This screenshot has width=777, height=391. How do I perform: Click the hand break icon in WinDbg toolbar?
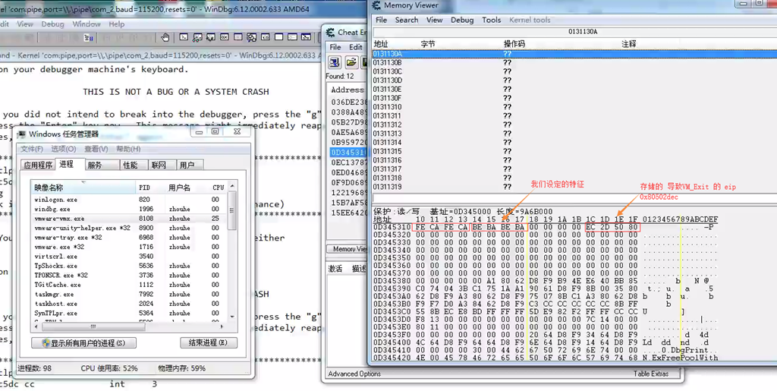click(x=165, y=37)
